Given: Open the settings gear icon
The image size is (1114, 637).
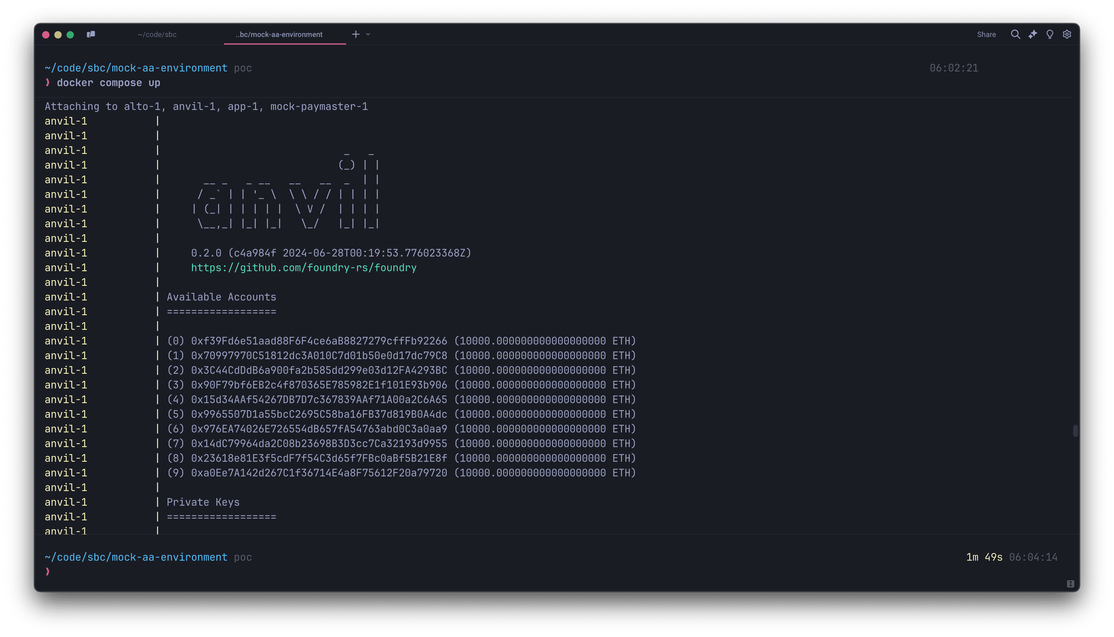Looking at the screenshot, I should click(1067, 34).
